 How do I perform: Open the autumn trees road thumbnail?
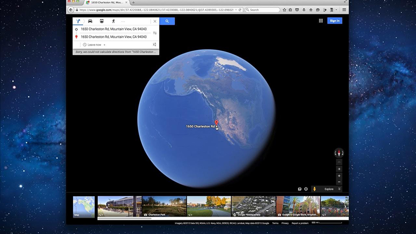[x=209, y=206]
